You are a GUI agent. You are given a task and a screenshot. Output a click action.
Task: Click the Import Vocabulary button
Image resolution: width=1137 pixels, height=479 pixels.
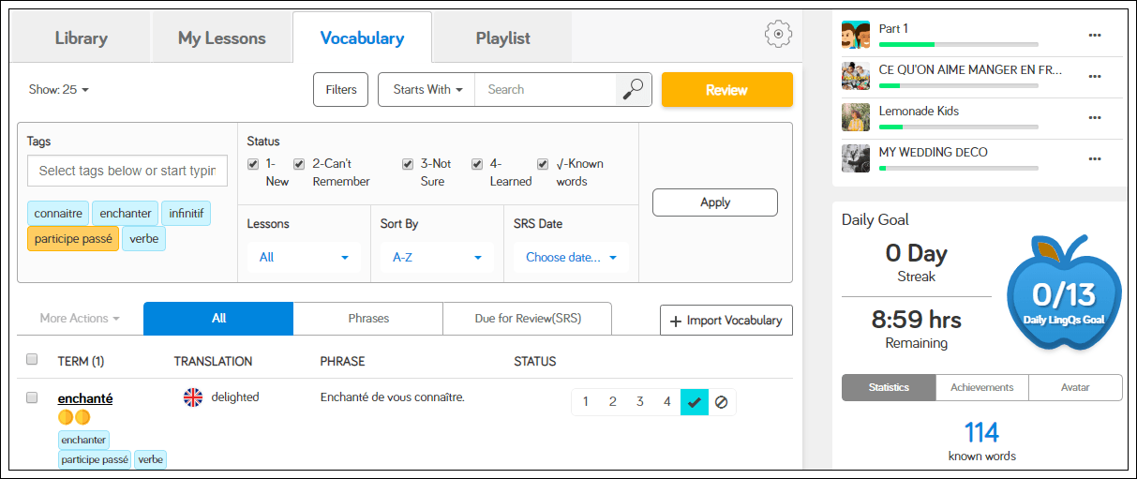[726, 321]
